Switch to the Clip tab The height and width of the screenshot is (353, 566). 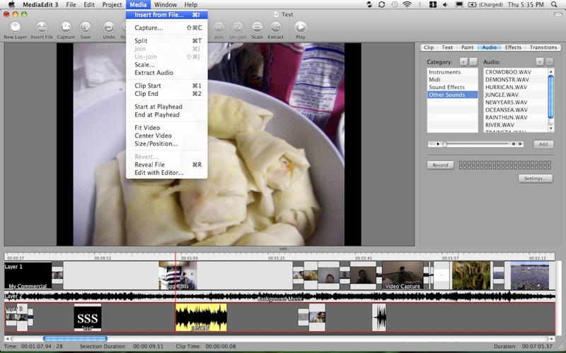[429, 47]
